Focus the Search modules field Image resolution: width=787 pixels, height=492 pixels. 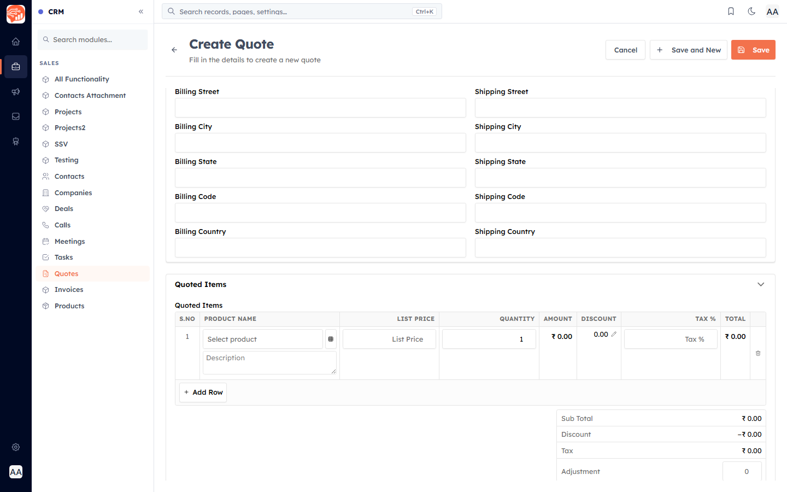[x=92, y=40]
